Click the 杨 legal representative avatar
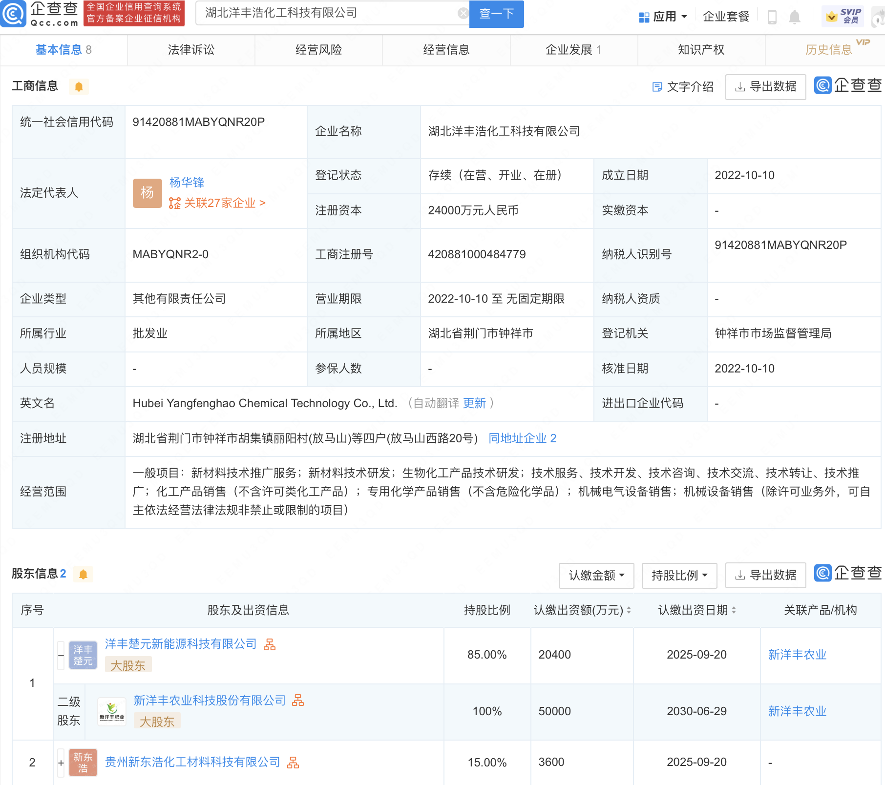 [x=147, y=193]
